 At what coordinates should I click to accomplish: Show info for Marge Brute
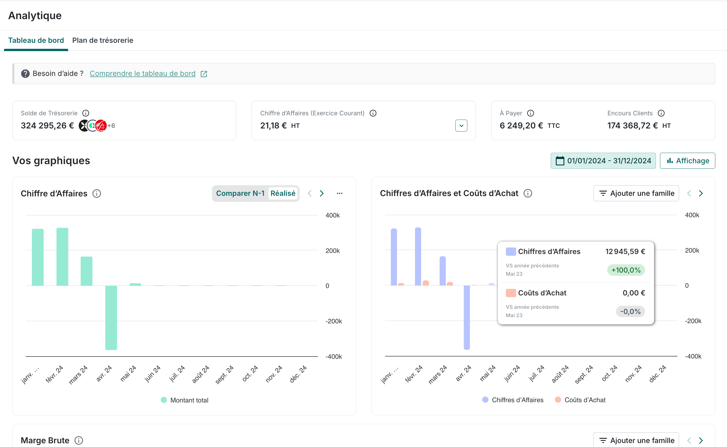point(79,440)
